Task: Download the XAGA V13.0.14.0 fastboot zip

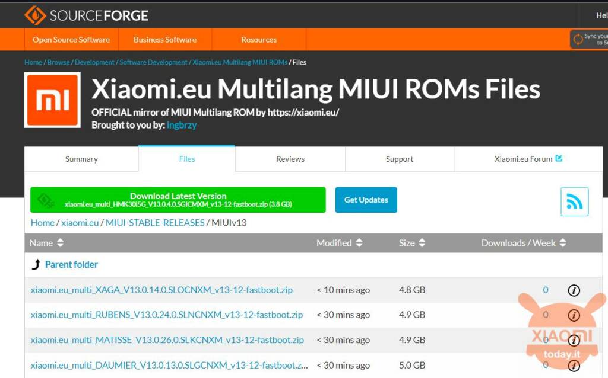Action: point(161,290)
